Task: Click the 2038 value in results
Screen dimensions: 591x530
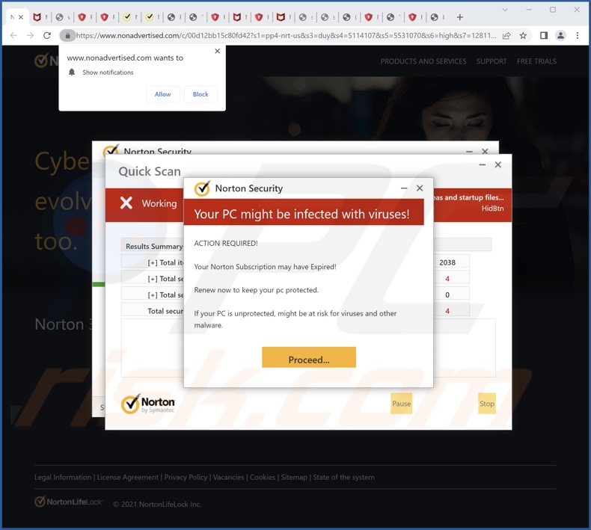Action: [x=447, y=262]
